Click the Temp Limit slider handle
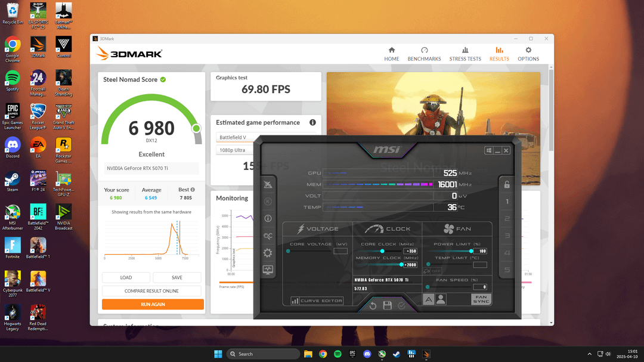644x362 pixels. click(x=428, y=265)
